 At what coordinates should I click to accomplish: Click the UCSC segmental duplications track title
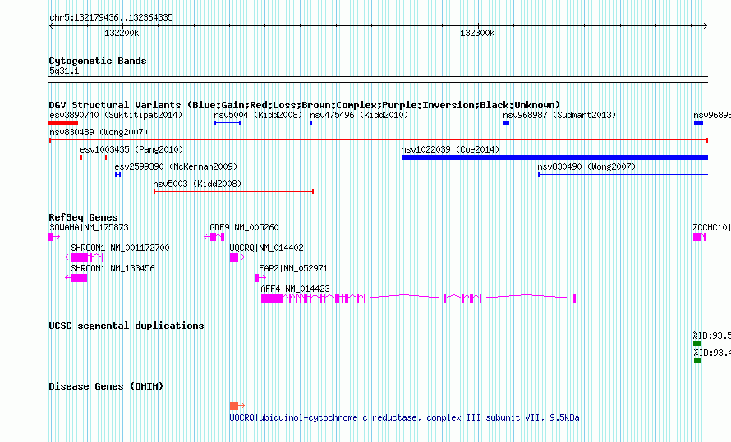point(126,326)
